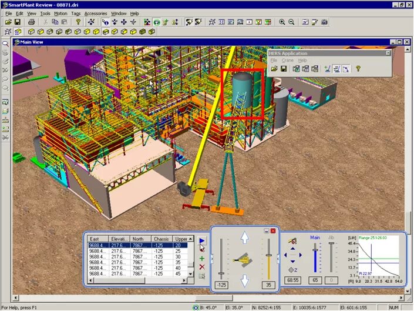Click the East column header

(98, 239)
